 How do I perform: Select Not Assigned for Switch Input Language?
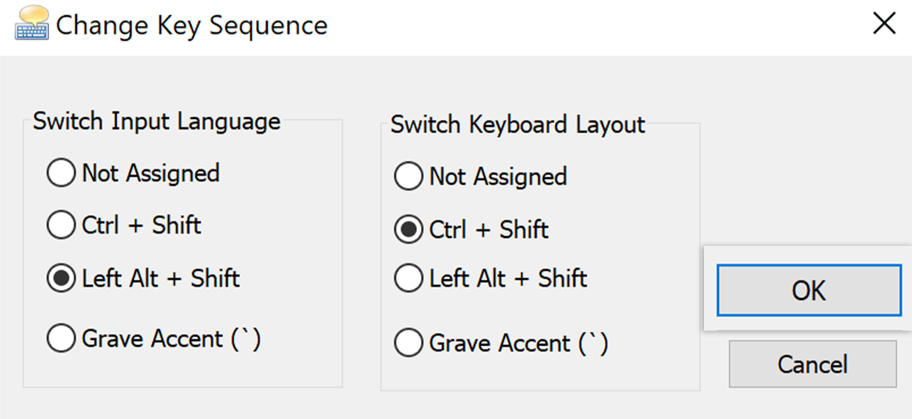pyautogui.click(x=61, y=173)
